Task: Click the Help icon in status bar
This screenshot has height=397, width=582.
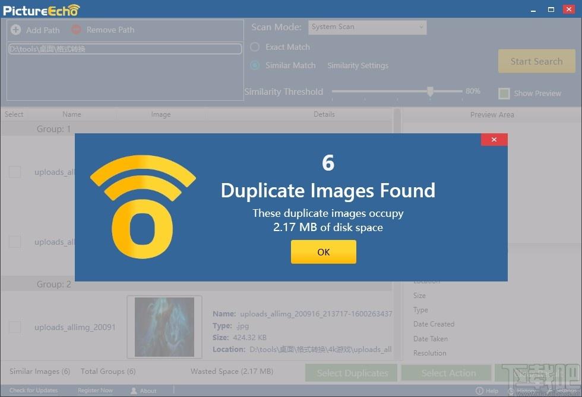Action: pyautogui.click(x=479, y=390)
